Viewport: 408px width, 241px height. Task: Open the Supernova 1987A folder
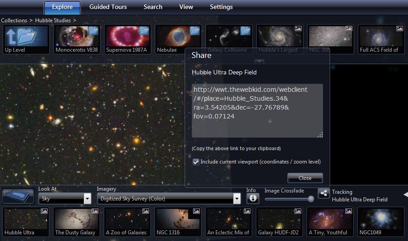coord(127,39)
